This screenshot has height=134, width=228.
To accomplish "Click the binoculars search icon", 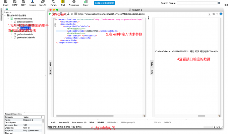I will [219, 3].
